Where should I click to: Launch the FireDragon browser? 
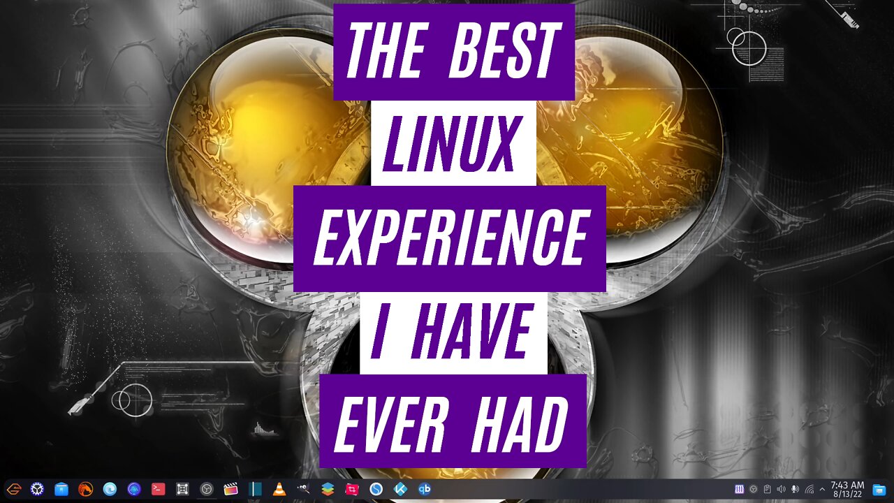86,489
